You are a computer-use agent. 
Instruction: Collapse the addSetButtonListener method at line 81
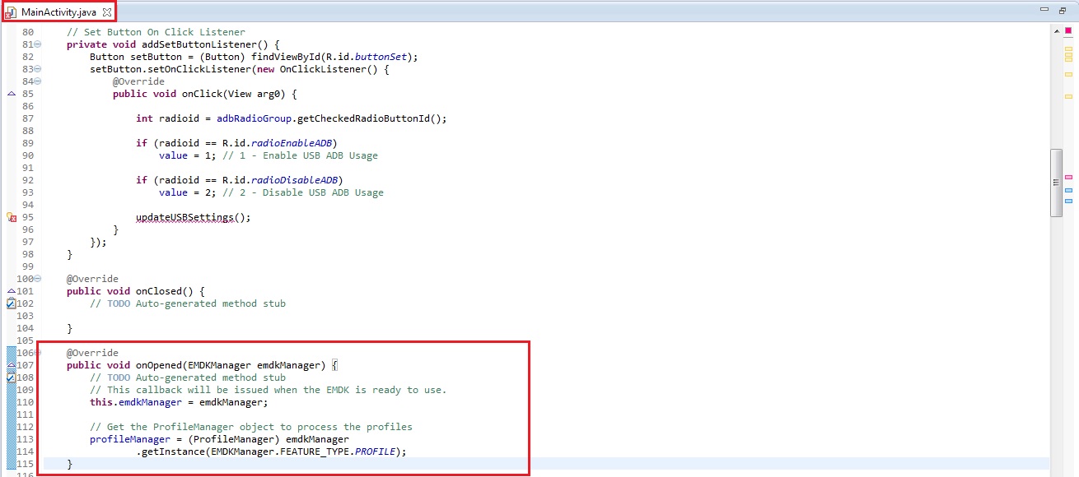(x=38, y=44)
